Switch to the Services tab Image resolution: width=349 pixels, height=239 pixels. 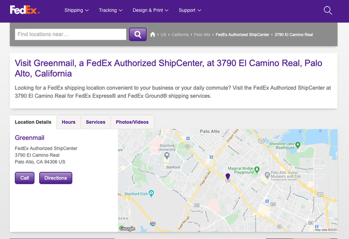pos(95,122)
